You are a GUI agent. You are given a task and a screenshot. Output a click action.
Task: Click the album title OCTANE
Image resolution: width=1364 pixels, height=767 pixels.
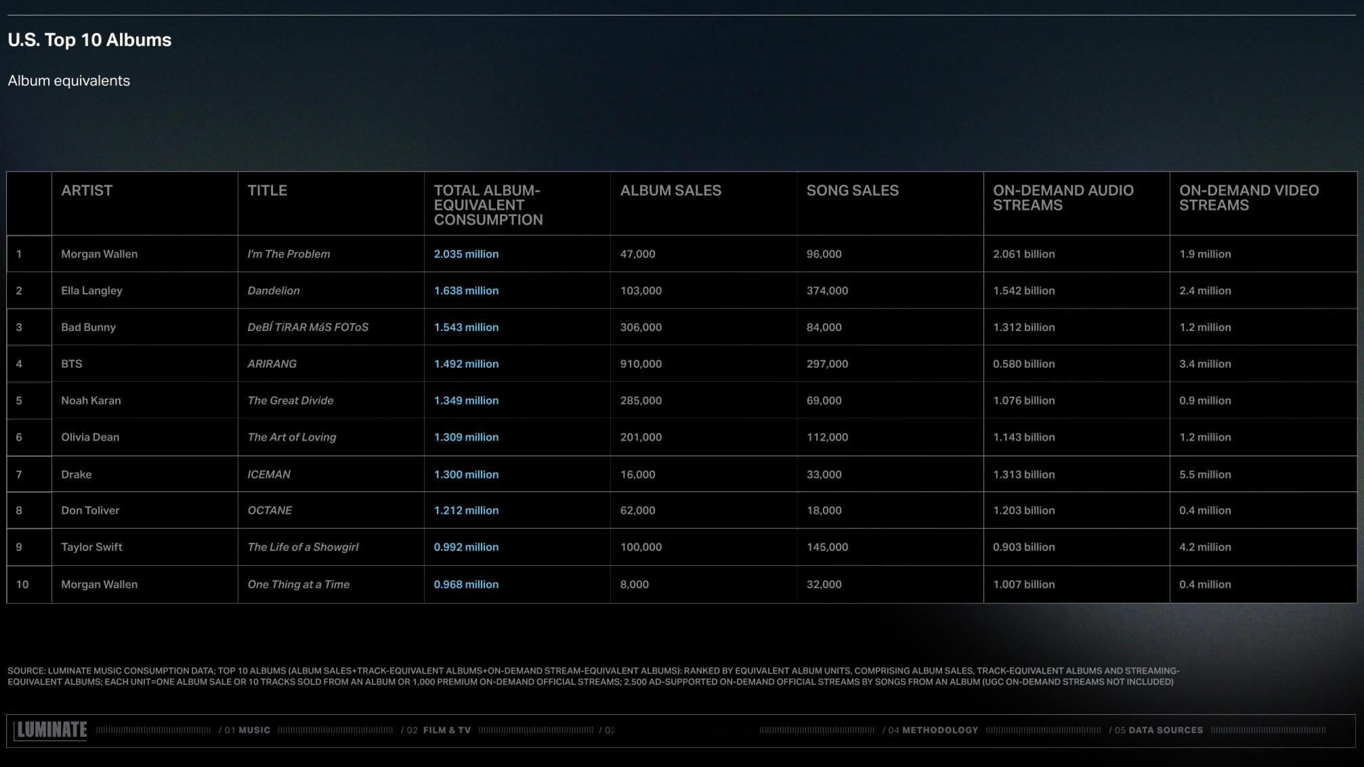tap(270, 510)
